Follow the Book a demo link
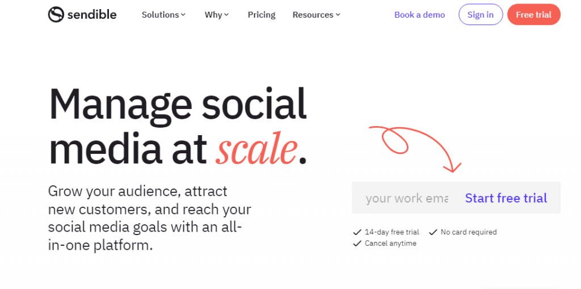The height and width of the screenshot is (289, 581). [420, 15]
